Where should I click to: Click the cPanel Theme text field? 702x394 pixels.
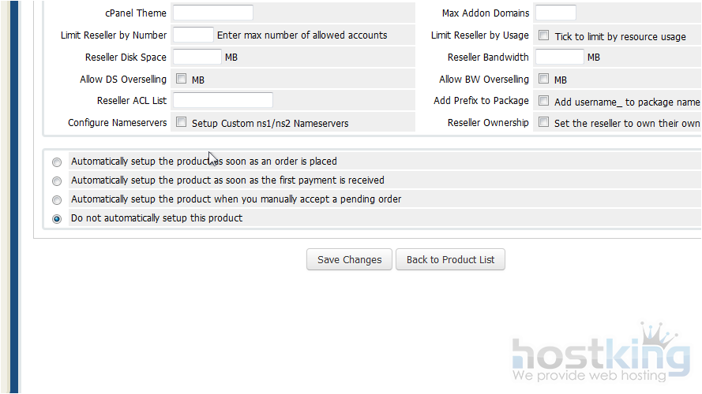click(212, 13)
